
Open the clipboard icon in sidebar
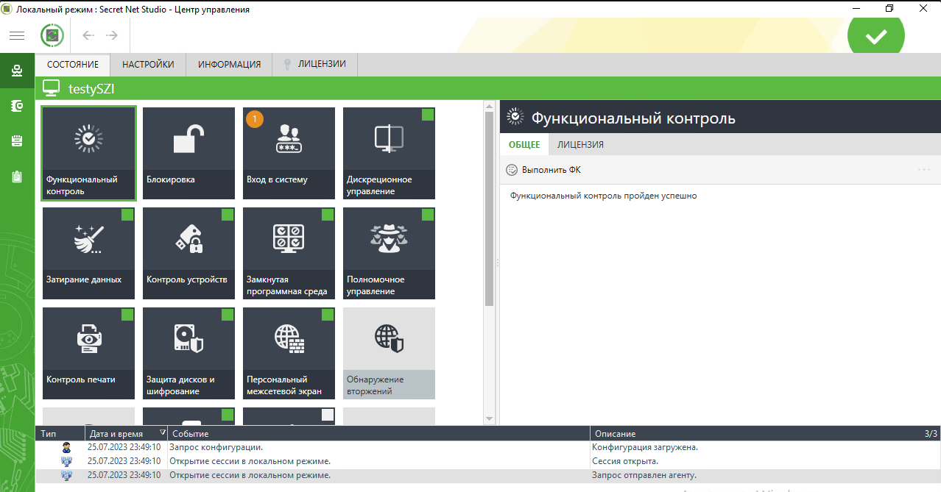[17, 177]
